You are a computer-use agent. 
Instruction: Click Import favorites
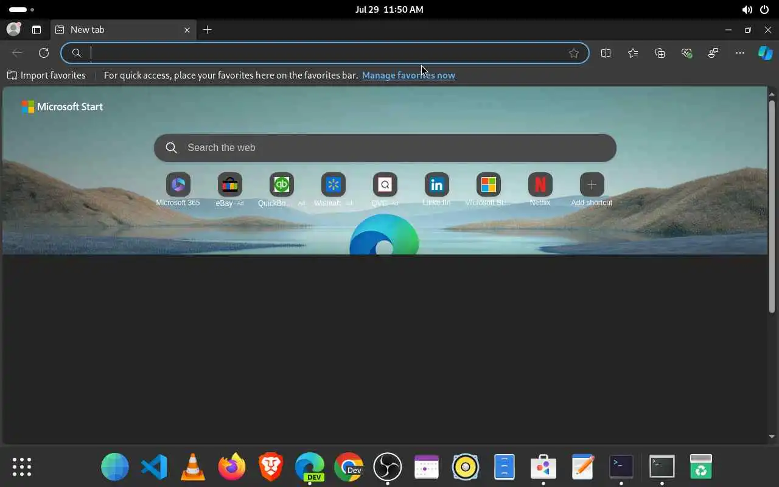point(46,75)
